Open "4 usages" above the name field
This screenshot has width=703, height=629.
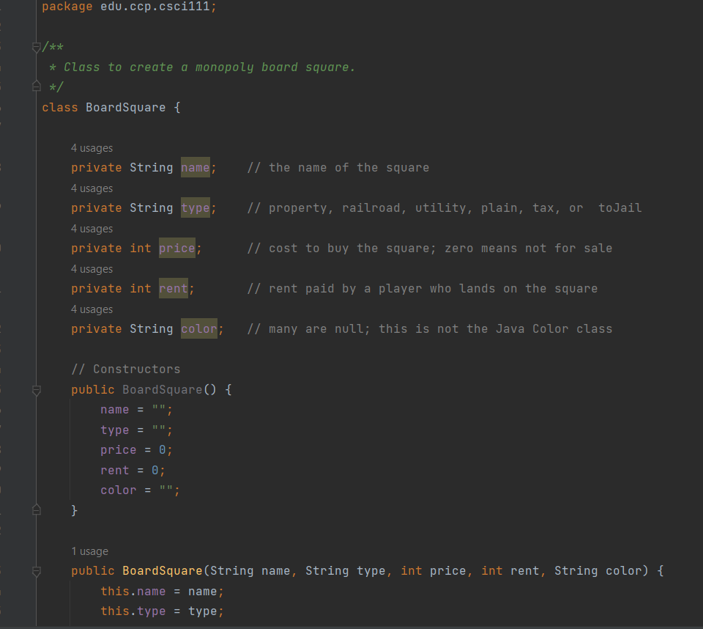[x=92, y=147]
